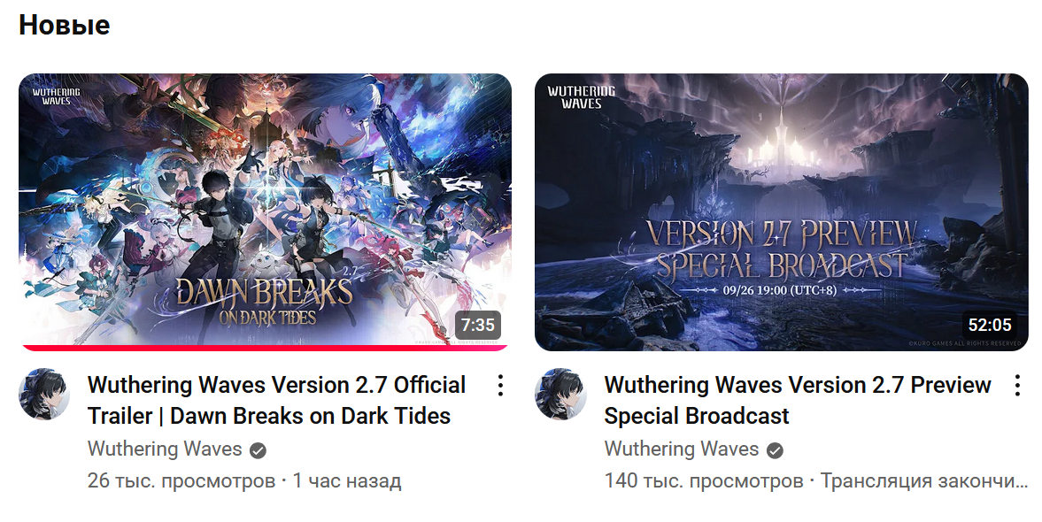
Task: Click the Wuthering Waves logo on the Preview Broadcast thumbnail
Action: [x=582, y=97]
